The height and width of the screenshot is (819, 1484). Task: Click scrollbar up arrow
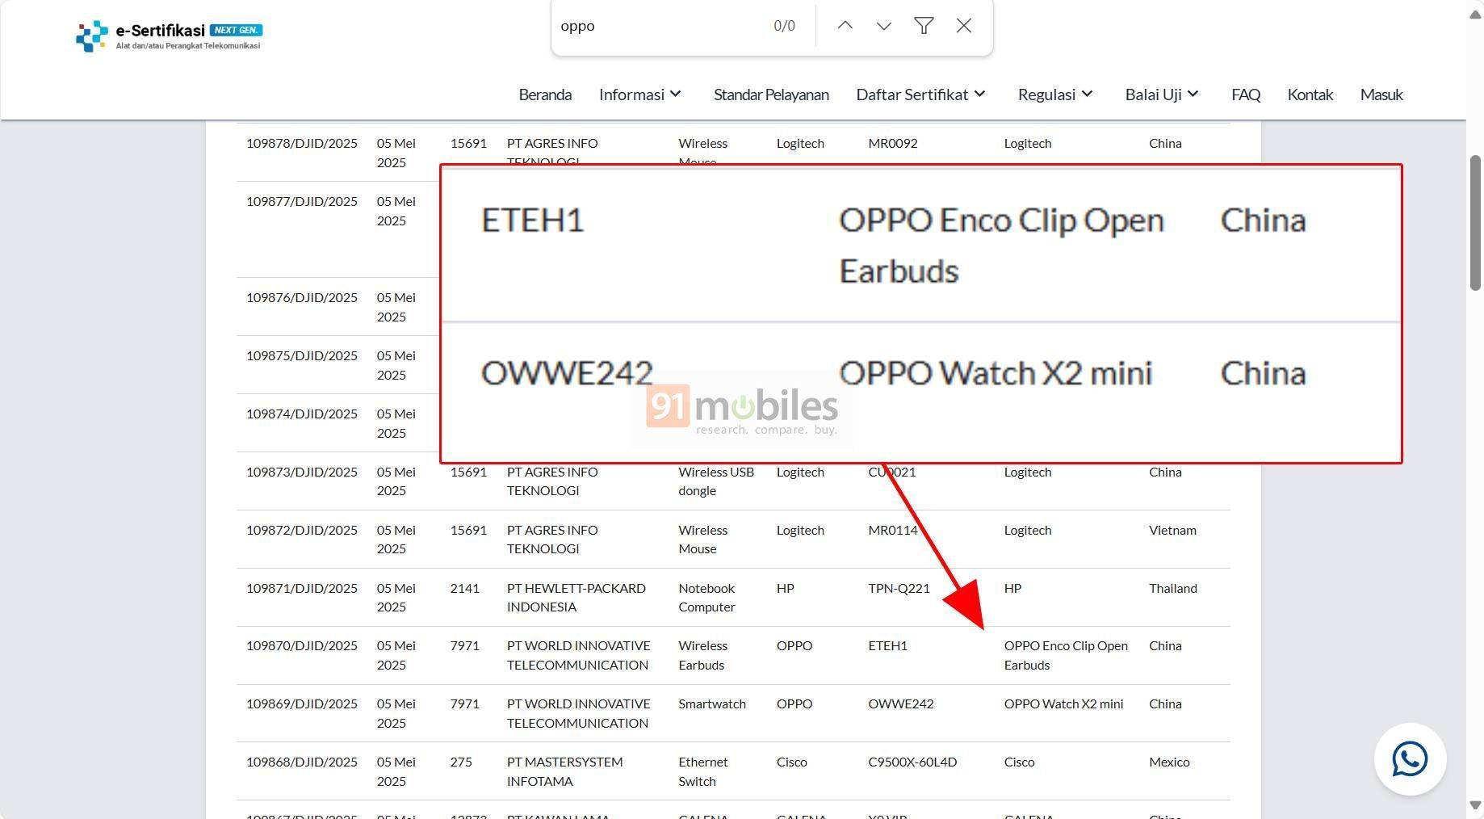pyautogui.click(x=1475, y=15)
